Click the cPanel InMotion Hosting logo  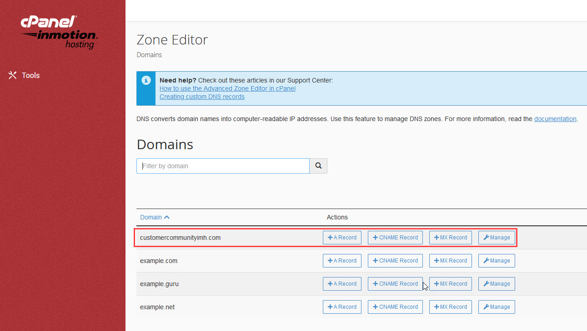coord(59,32)
